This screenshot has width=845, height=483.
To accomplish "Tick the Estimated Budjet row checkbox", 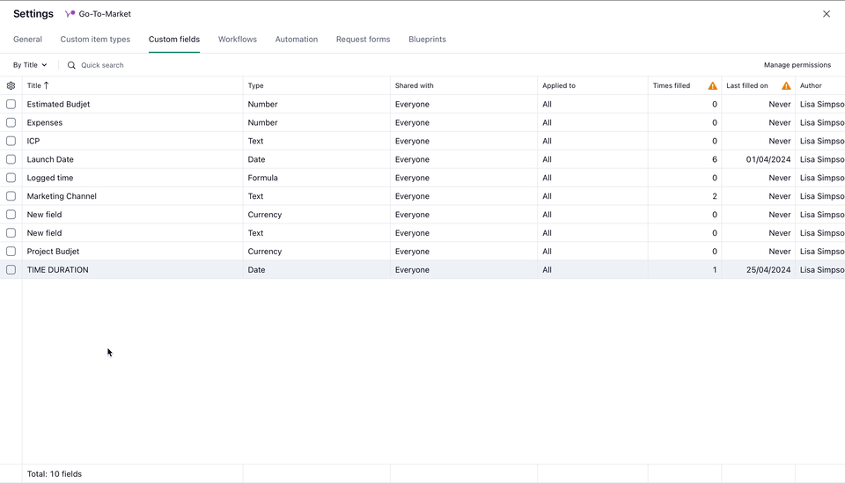I will coord(11,104).
